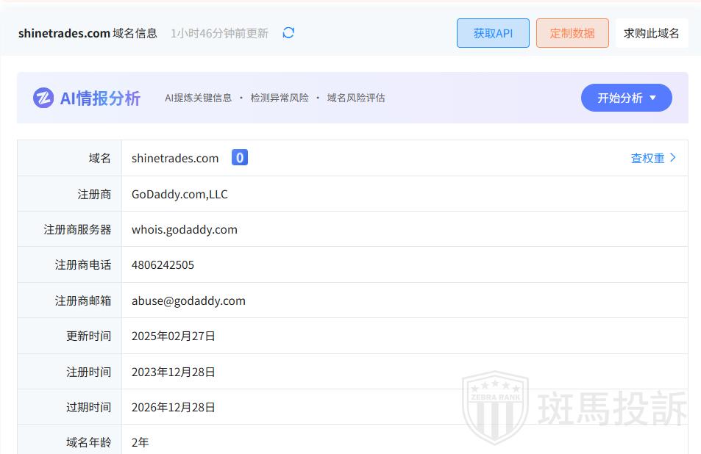Click the Zebra Rank shield watermark logo
This screenshot has height=454, width=701.
[x=494, y=406]
